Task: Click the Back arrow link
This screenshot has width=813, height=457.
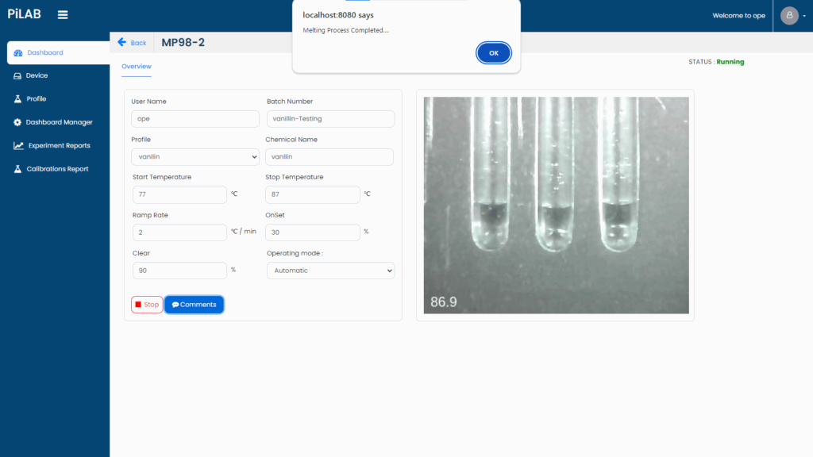Action: pos(132,43)
